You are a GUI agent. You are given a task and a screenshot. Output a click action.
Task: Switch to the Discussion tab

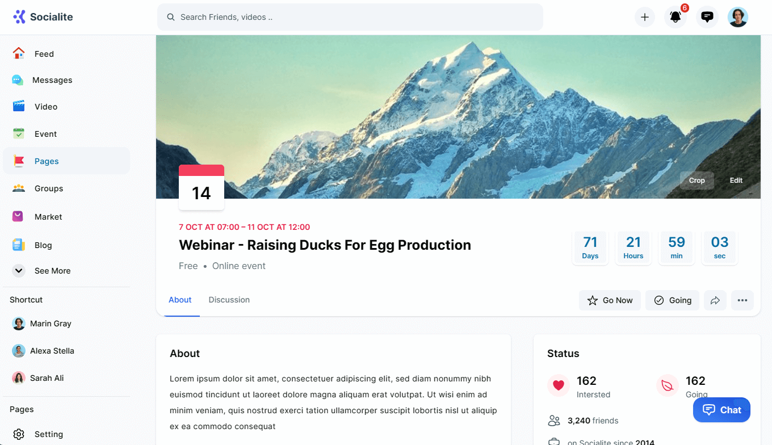(229, 300)
